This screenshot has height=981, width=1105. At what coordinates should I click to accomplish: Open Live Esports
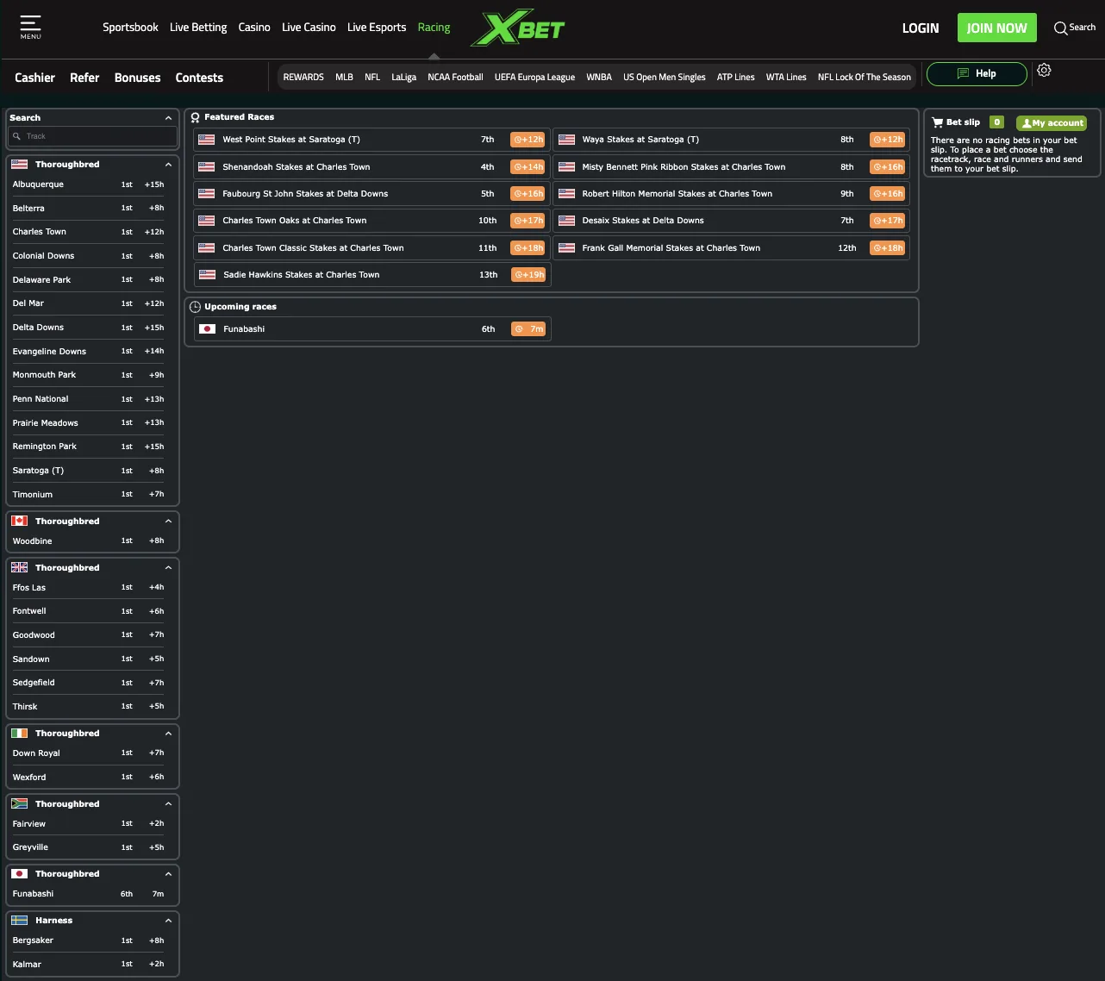[377, 28]
